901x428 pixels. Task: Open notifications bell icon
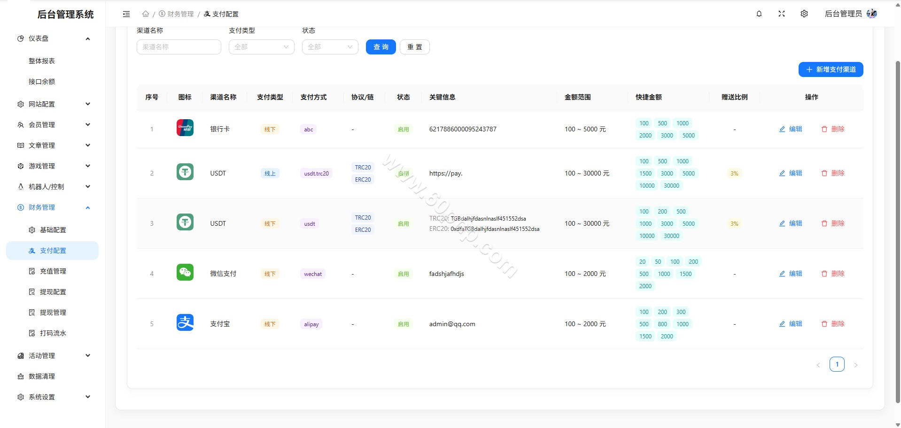759,14
